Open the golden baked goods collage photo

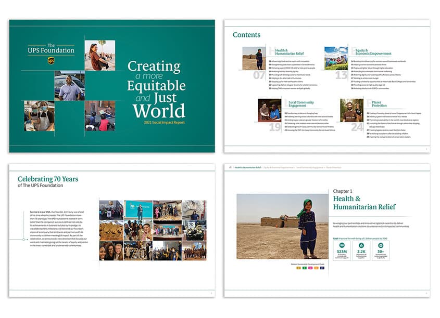click(111, 230)
